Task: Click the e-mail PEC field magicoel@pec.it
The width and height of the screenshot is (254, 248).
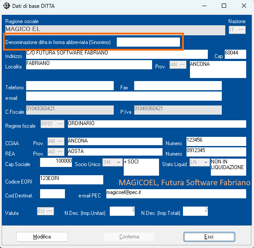Action: 176,194
